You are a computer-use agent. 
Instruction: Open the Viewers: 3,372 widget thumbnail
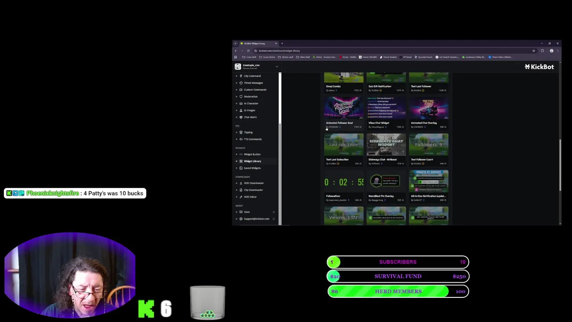click(x=344, y=216)
